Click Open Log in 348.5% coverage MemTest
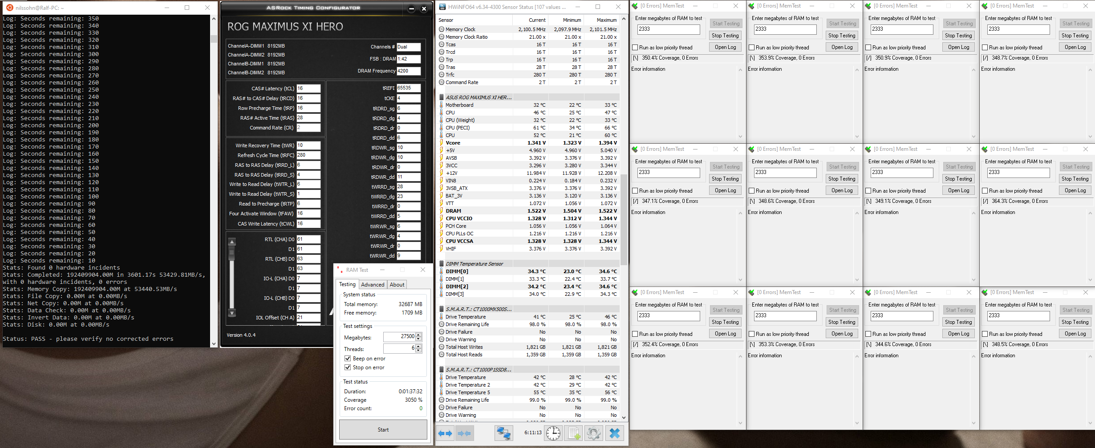Screen dimensions: 1095x448 [1075, 334]
